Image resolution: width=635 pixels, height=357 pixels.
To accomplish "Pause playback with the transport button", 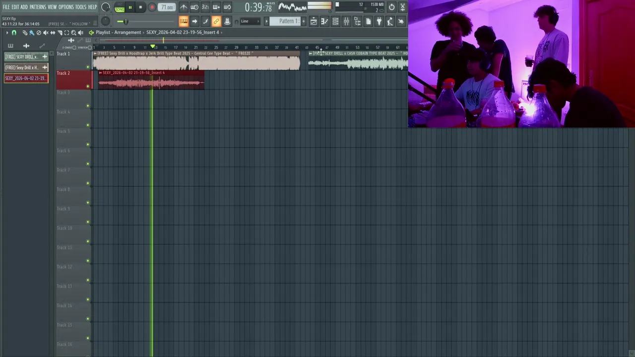I will 130,7.
